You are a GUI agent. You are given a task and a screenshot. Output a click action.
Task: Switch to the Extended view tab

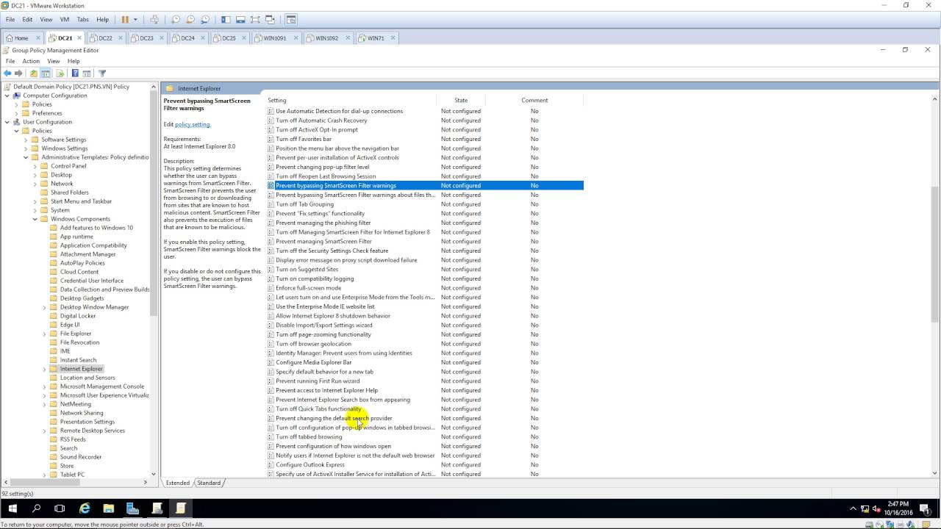tap(177, 483)
